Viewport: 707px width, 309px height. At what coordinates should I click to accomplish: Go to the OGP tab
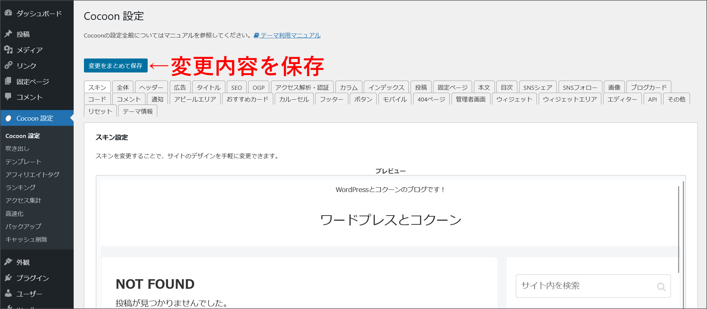pyautogui.click(x=258, y=87)
